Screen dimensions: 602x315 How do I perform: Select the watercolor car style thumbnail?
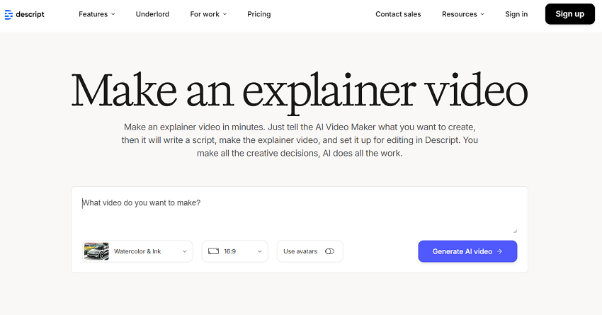pos(96,251)
